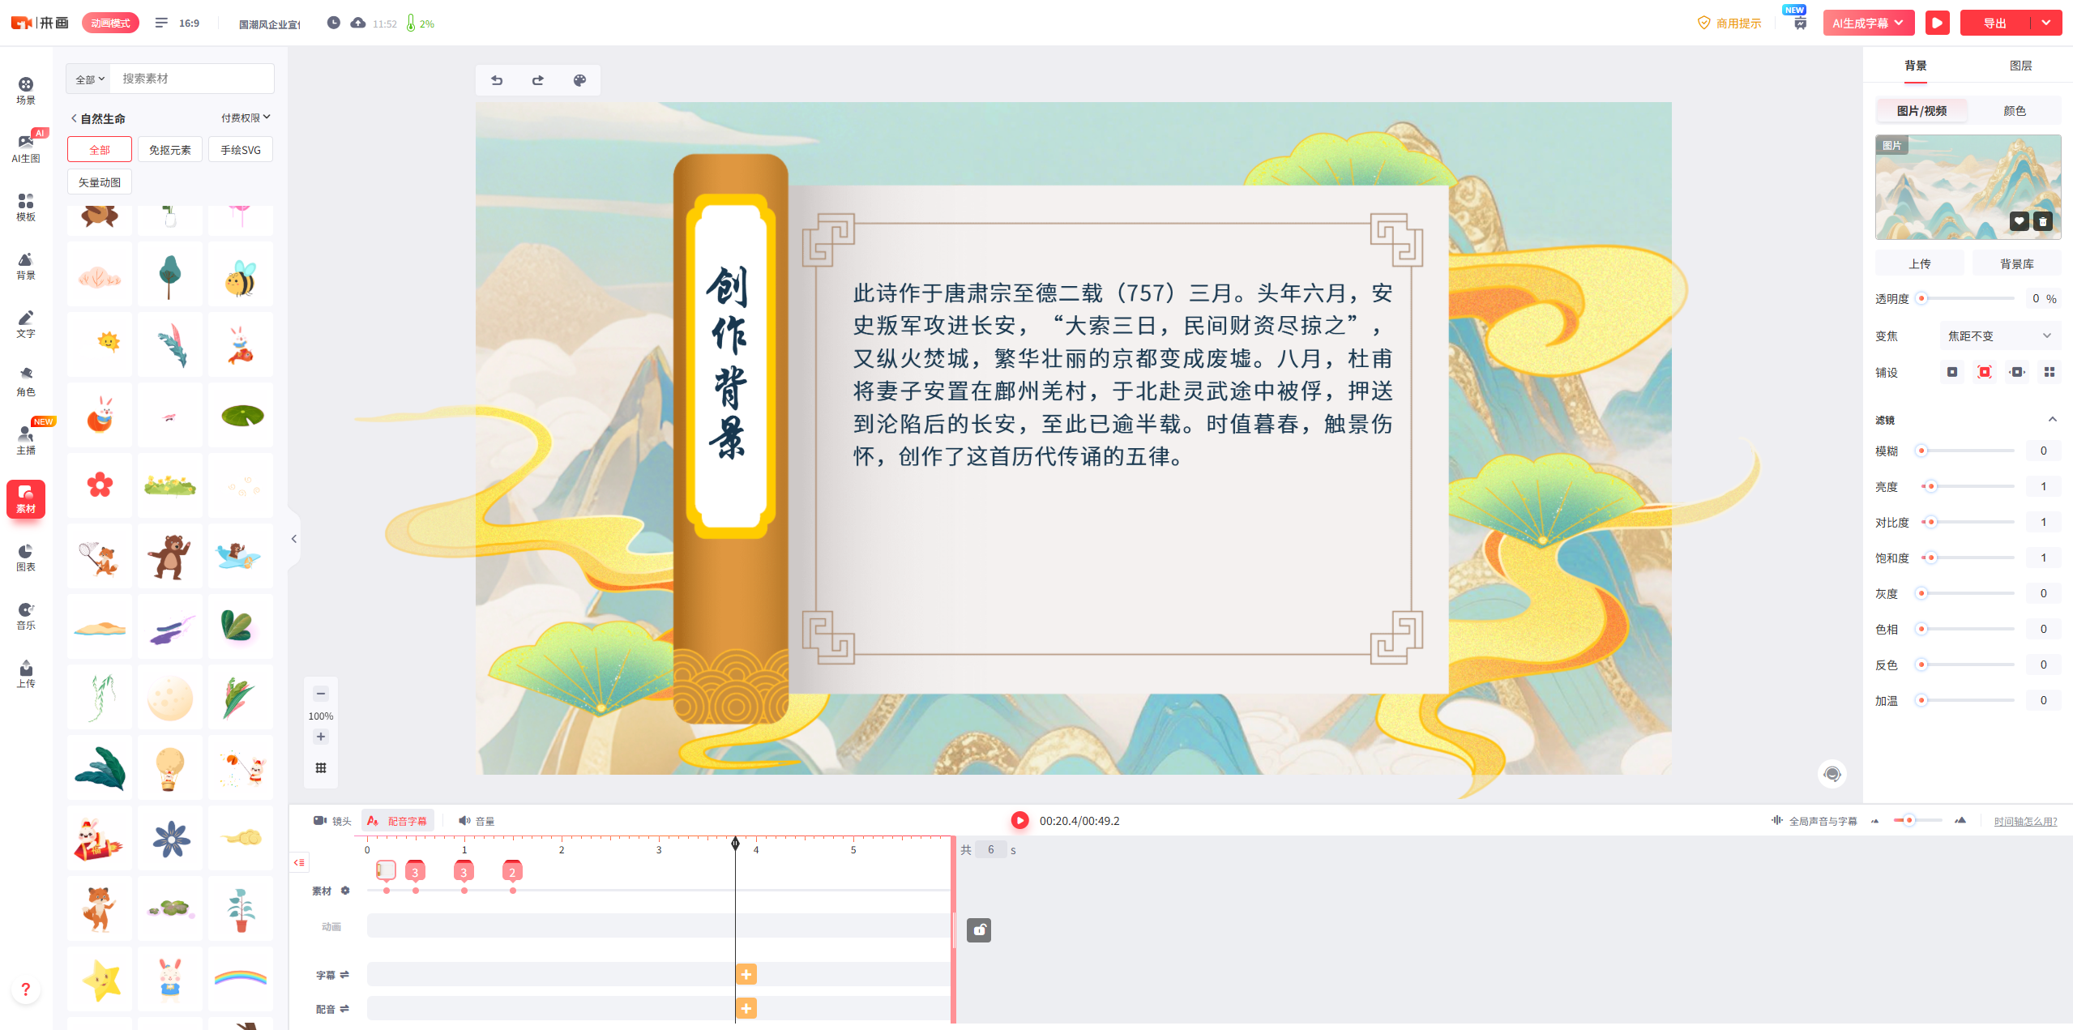Collapse the 滤镜 filters section
This screenshot has width=2073, height=1030.
click(2052, 419)
